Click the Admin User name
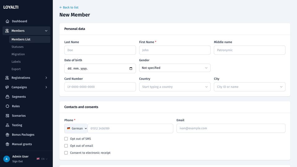The image size is (297, 167). (x=20, y=156)
